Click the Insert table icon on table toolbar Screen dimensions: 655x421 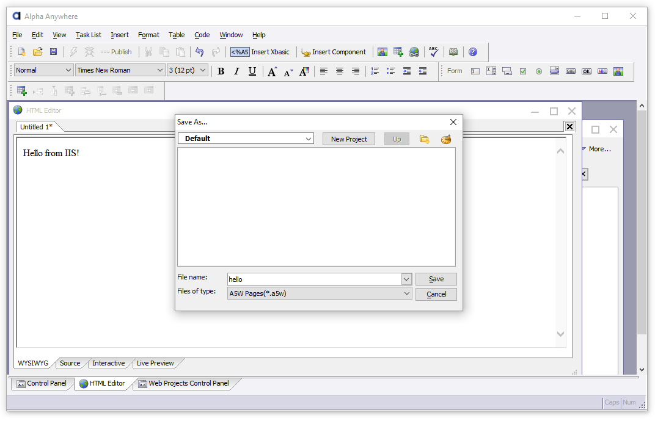click(22, 90)
